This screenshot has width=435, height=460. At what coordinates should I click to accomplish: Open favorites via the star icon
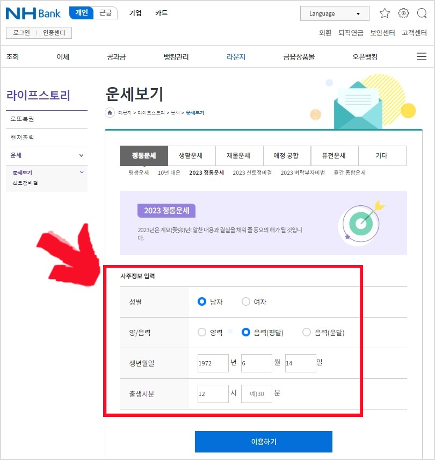tap(385, 13)
